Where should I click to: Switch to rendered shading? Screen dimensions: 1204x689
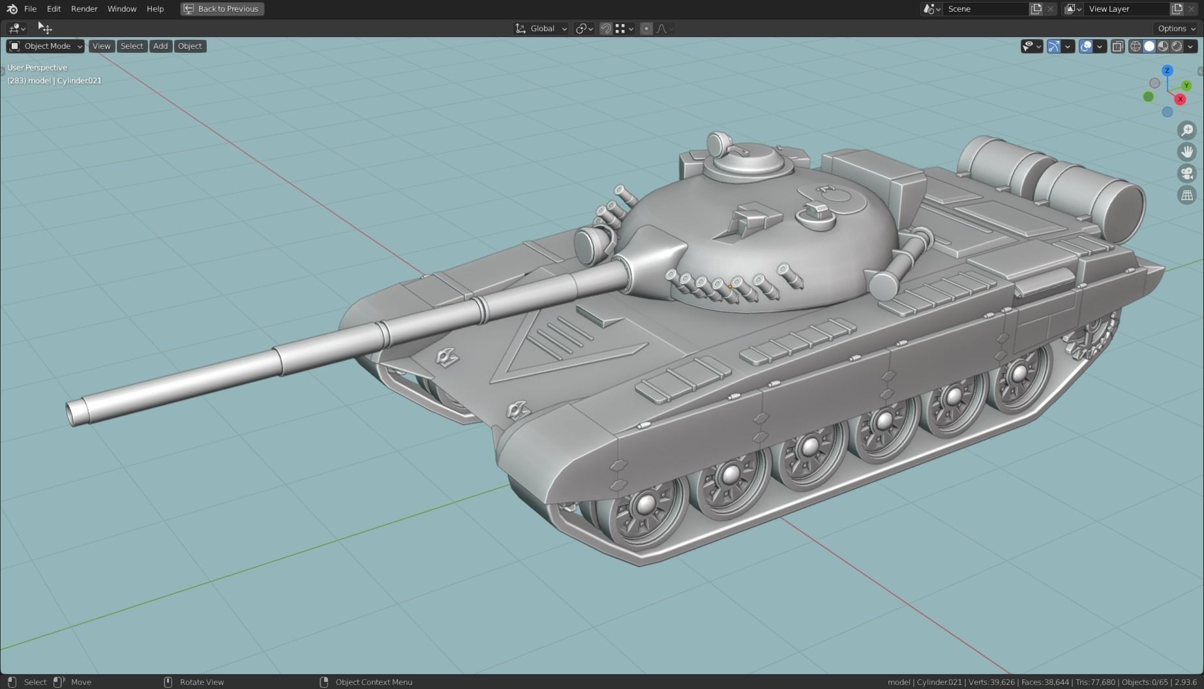(x=1177, y=46)
